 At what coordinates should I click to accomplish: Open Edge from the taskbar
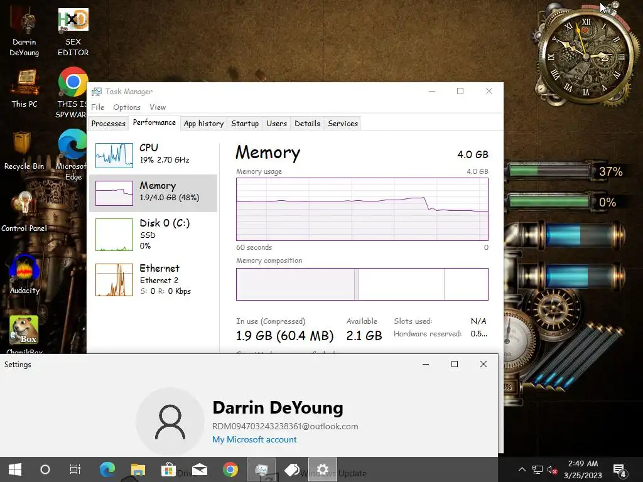tap(107, 469)
